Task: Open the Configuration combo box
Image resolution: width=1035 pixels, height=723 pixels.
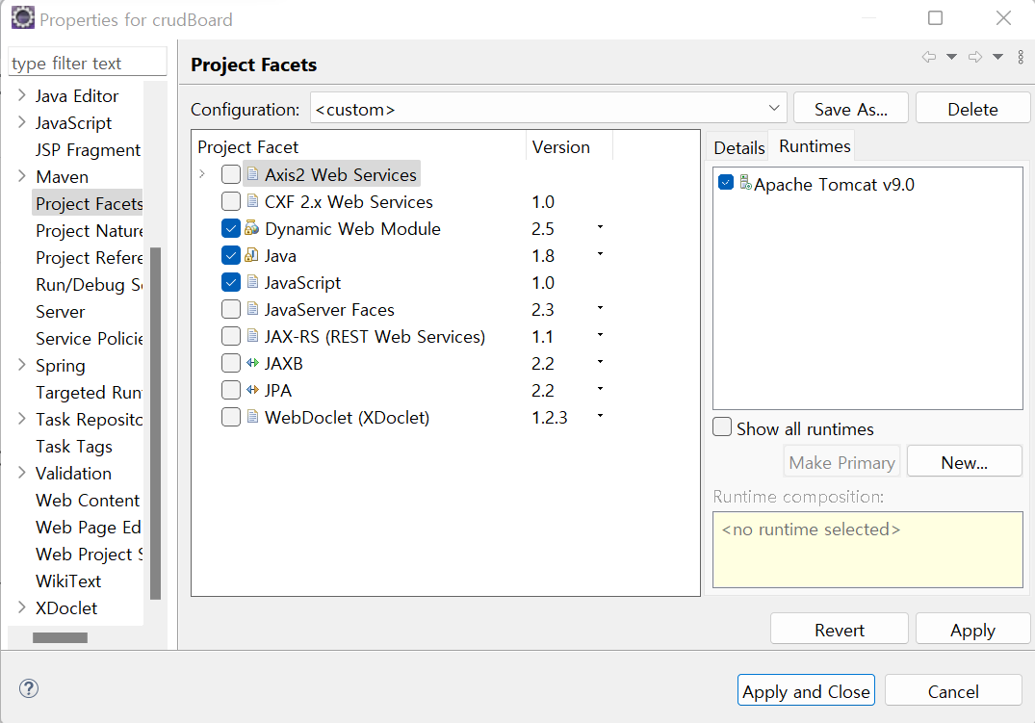Action: 549,108
